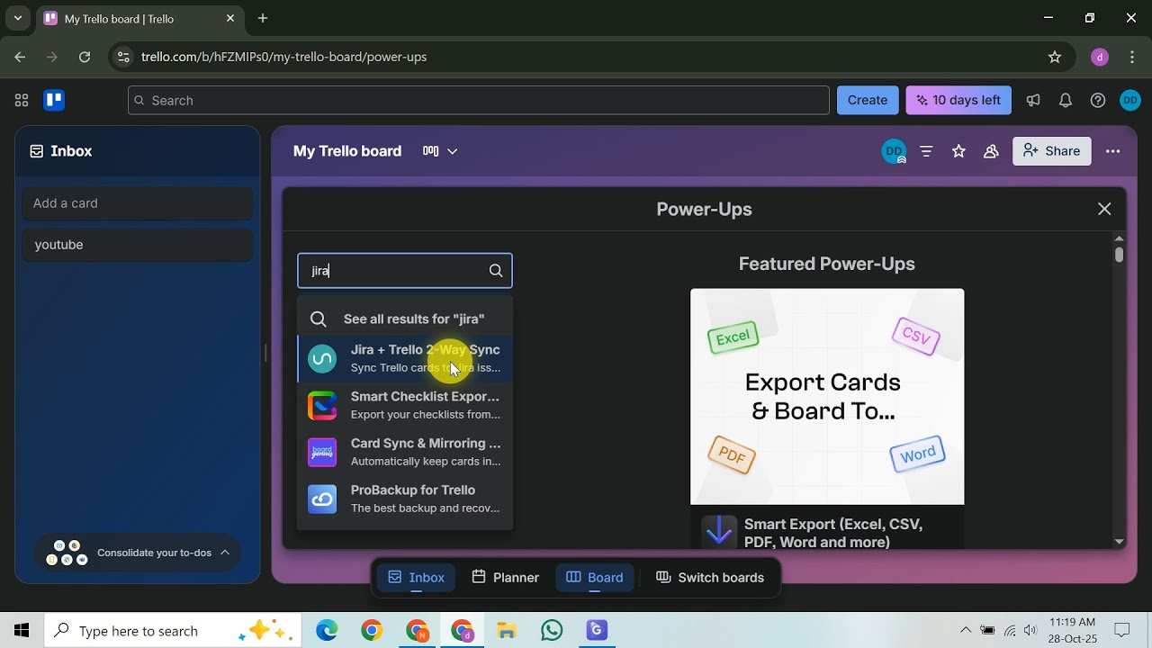Click the Windows taskbar search box
This screenshot has width=1152, height=648.
coord(173,631)
